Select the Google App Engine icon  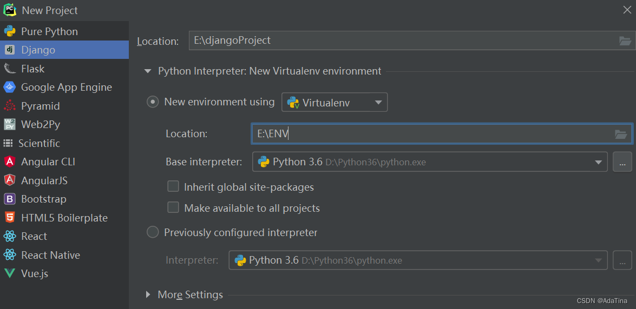(10, 87)
